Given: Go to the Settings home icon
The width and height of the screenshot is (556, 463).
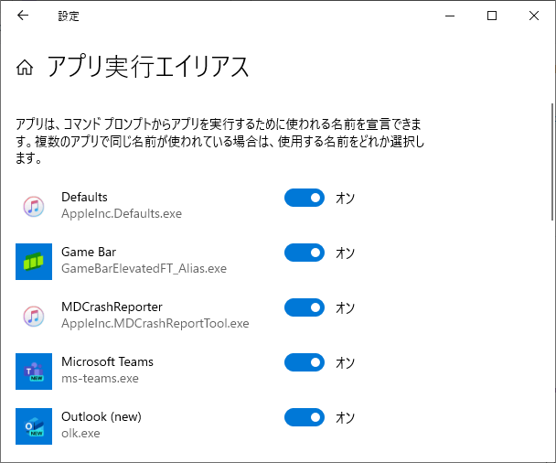Looking at the screenshot, I should point(25,67).
